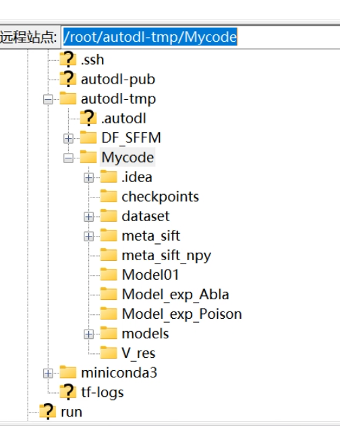Expand the meta_sift folder
This screenshot has height=426, width=340.
pyautogui.click(x=88, y=237)
